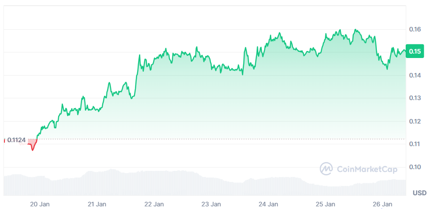Click the 0.12 price axis label
Screen dimensions: 431x209
415,121
